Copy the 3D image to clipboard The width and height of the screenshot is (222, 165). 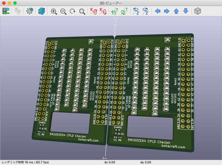[18, 11]
